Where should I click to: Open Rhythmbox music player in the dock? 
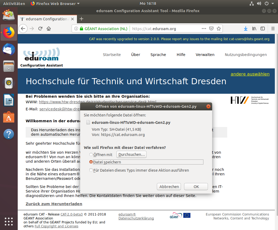[9, 83]
